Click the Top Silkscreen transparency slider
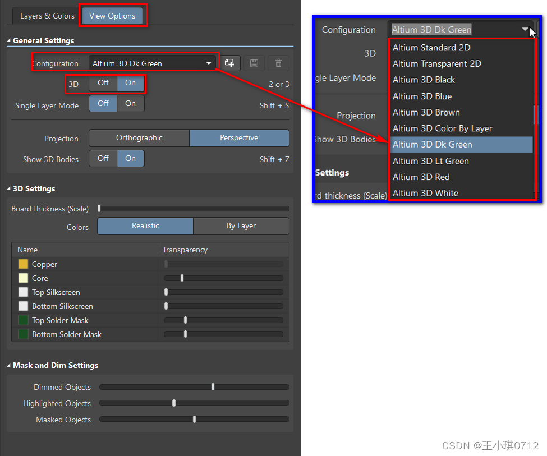The width and height of the screenshot is (547, 456). pos(223,292)
